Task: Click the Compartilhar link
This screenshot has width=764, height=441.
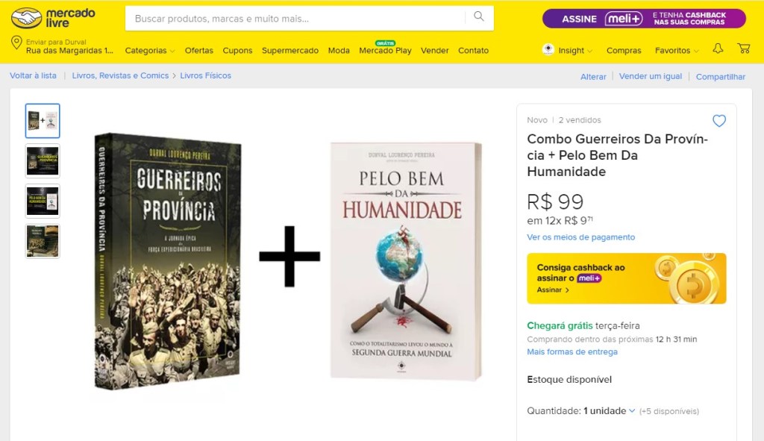Action: [720, 76]
